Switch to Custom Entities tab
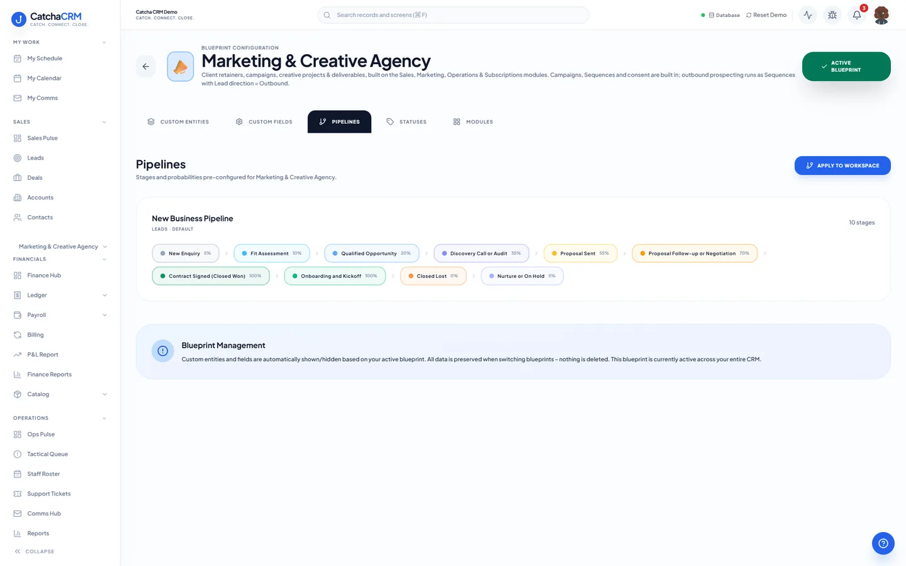 (x=178, y=122)
